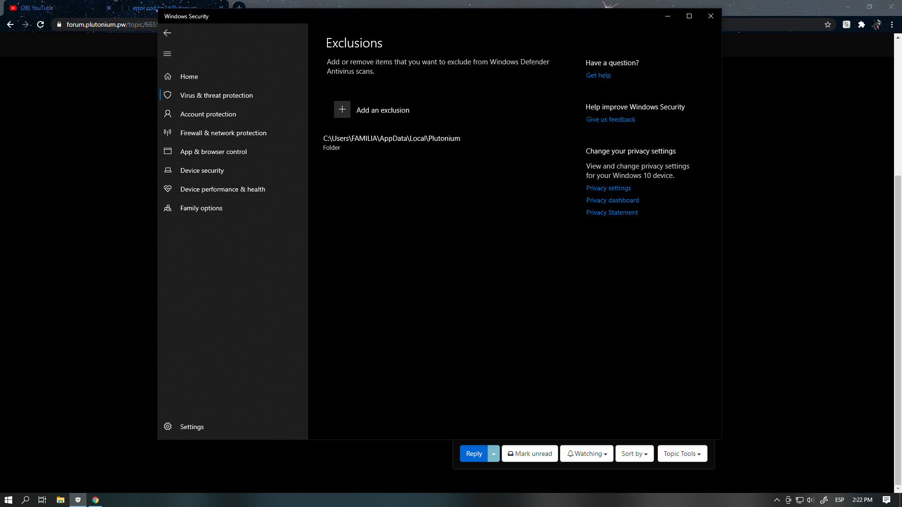Close the YouTube browser tab
This screenshot has width=902, height=507.
click(109, 8)
